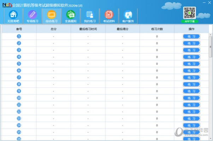213x141 pixels.
Task: Start 练习 for set 4
Action: [191, 57]
